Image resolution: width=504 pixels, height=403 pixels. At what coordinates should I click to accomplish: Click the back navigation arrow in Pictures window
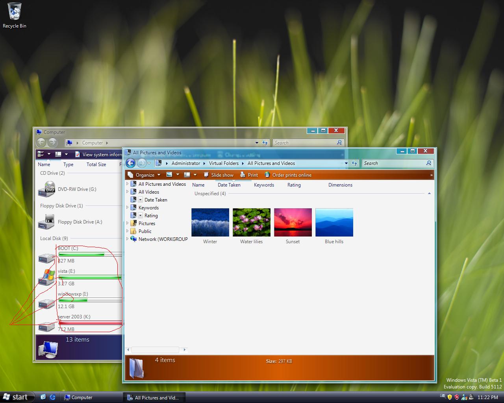coord(130,163)
